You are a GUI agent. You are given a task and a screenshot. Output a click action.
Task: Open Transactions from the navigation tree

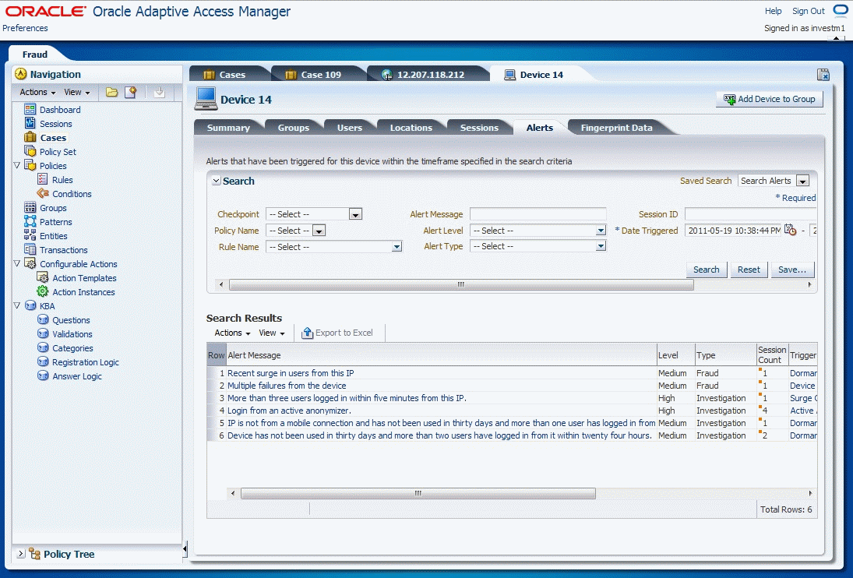64,249
